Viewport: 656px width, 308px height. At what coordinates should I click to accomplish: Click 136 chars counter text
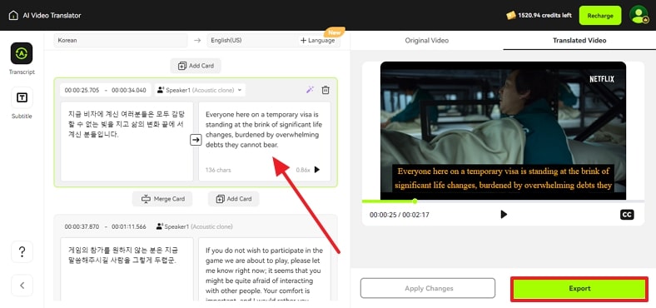218,170
